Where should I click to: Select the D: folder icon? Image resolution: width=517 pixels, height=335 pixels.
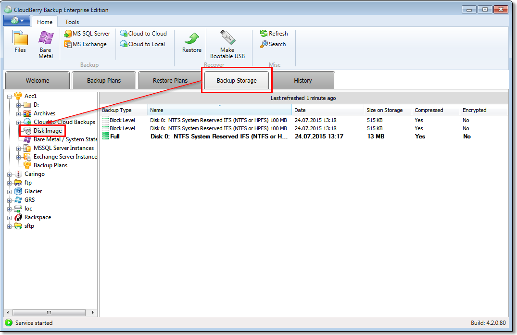pos(27,105)
